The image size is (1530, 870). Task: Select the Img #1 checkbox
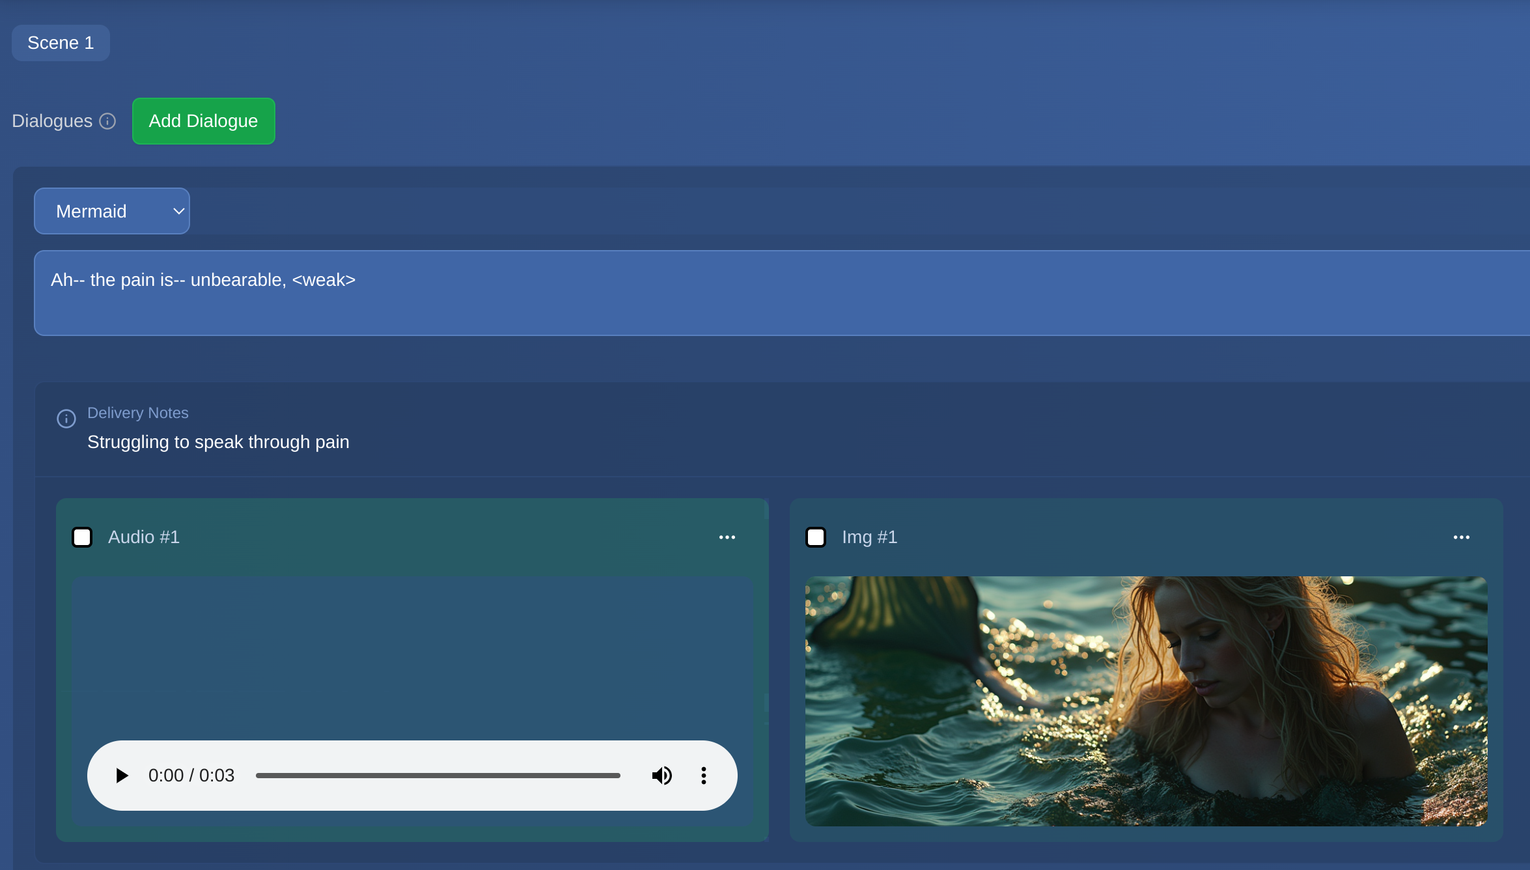coord(816,537)
